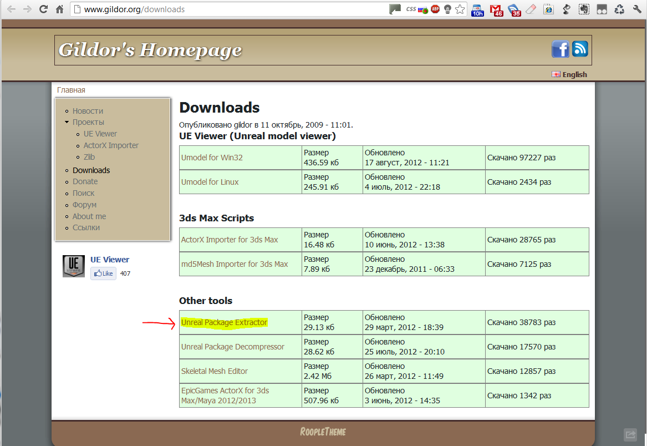Viewport: 647px width, 446px height.
Task: Select Downloads in the sidebar menu
Action: pos(91,170)
